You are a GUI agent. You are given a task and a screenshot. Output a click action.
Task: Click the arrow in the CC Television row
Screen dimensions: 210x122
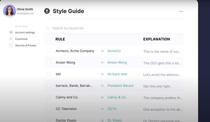pyautogui.click(x=102, y=109)
